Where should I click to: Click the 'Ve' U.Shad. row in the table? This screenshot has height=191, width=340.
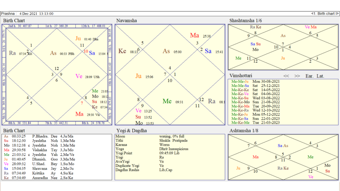(x=57, y=164)
